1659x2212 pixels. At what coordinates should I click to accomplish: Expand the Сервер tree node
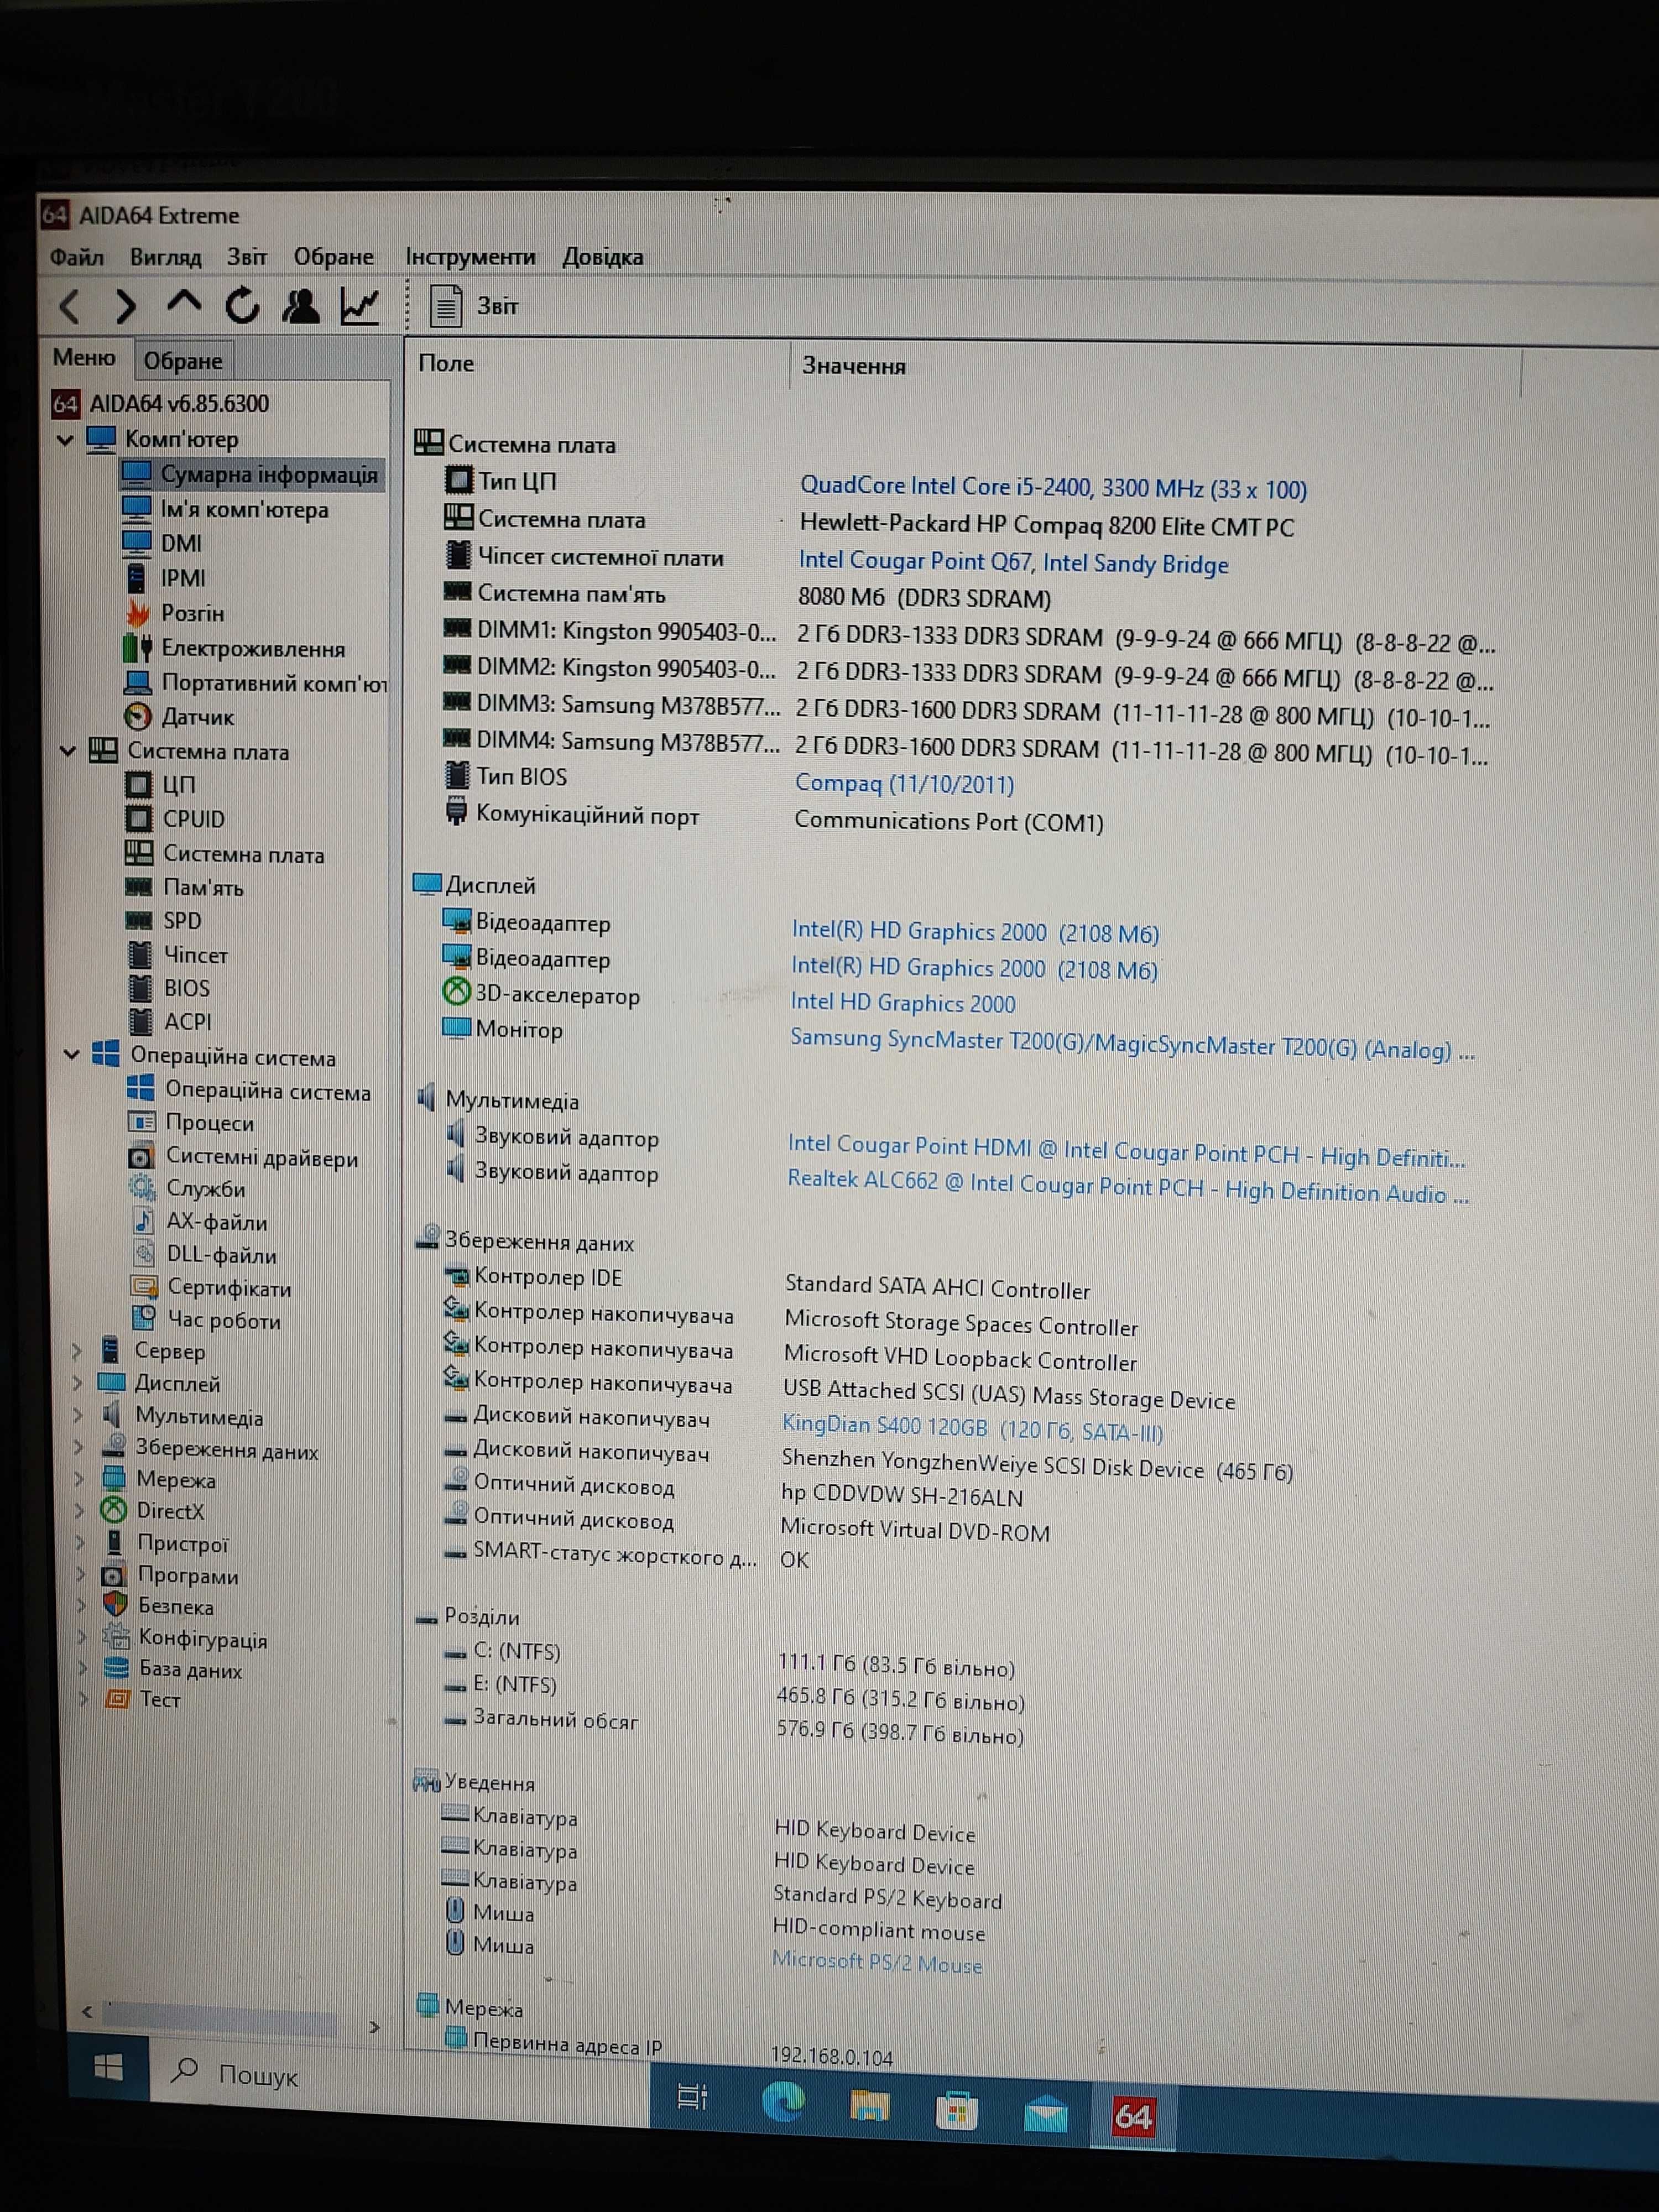pos(78,1351)
